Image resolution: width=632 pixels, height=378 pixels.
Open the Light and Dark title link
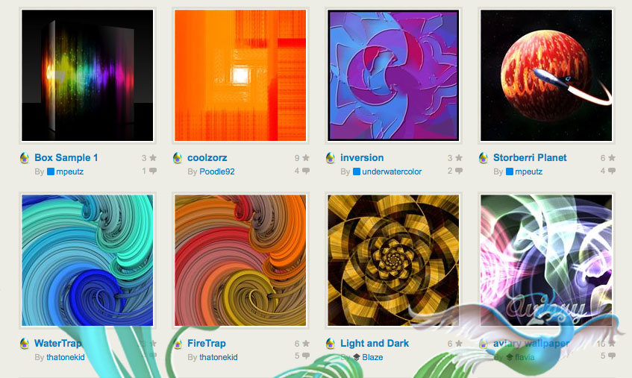(375, 344)
